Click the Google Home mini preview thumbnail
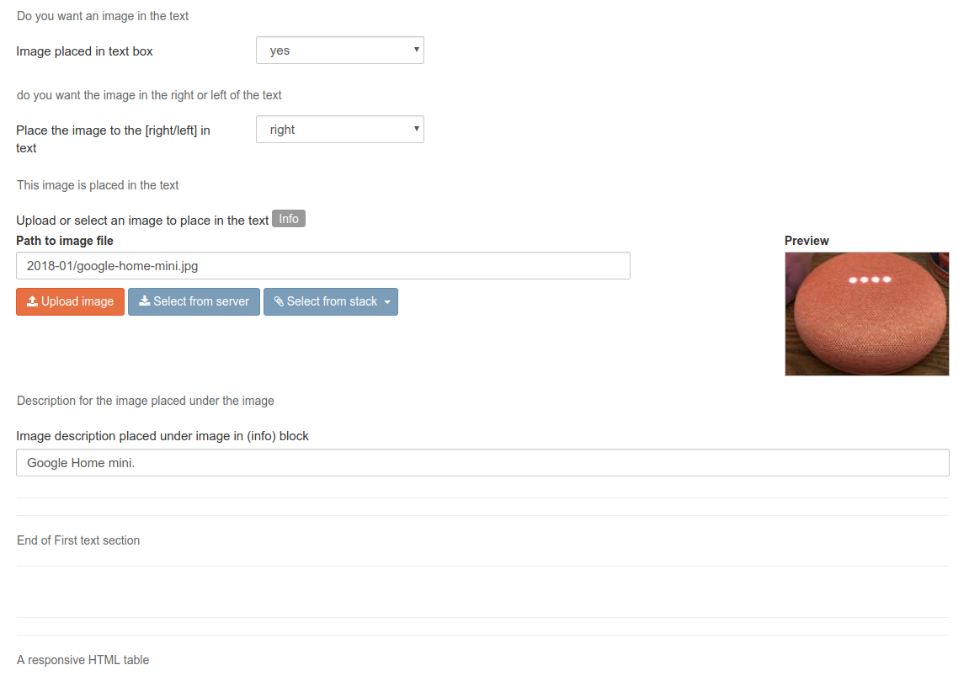Image resolution: width=980 pixels, height=681 pixels. point(867,314)
